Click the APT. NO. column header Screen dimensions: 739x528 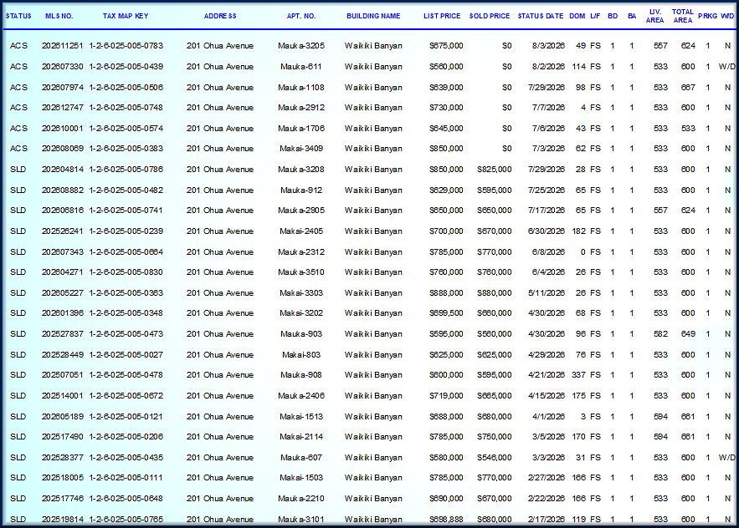[x=301, y=16]
